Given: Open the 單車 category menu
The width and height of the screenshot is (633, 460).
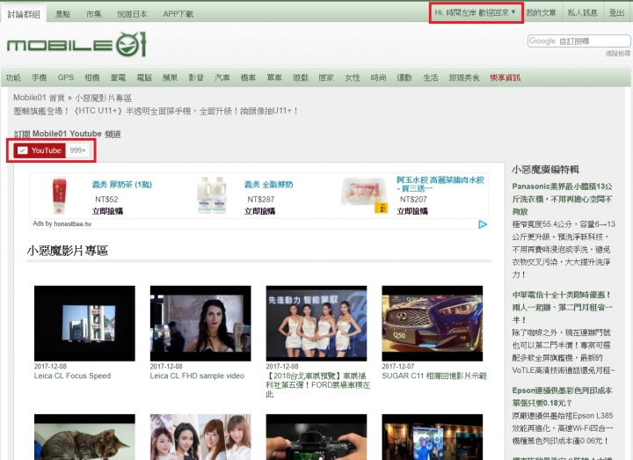Looking at the screenshot, I should (274, 77).
